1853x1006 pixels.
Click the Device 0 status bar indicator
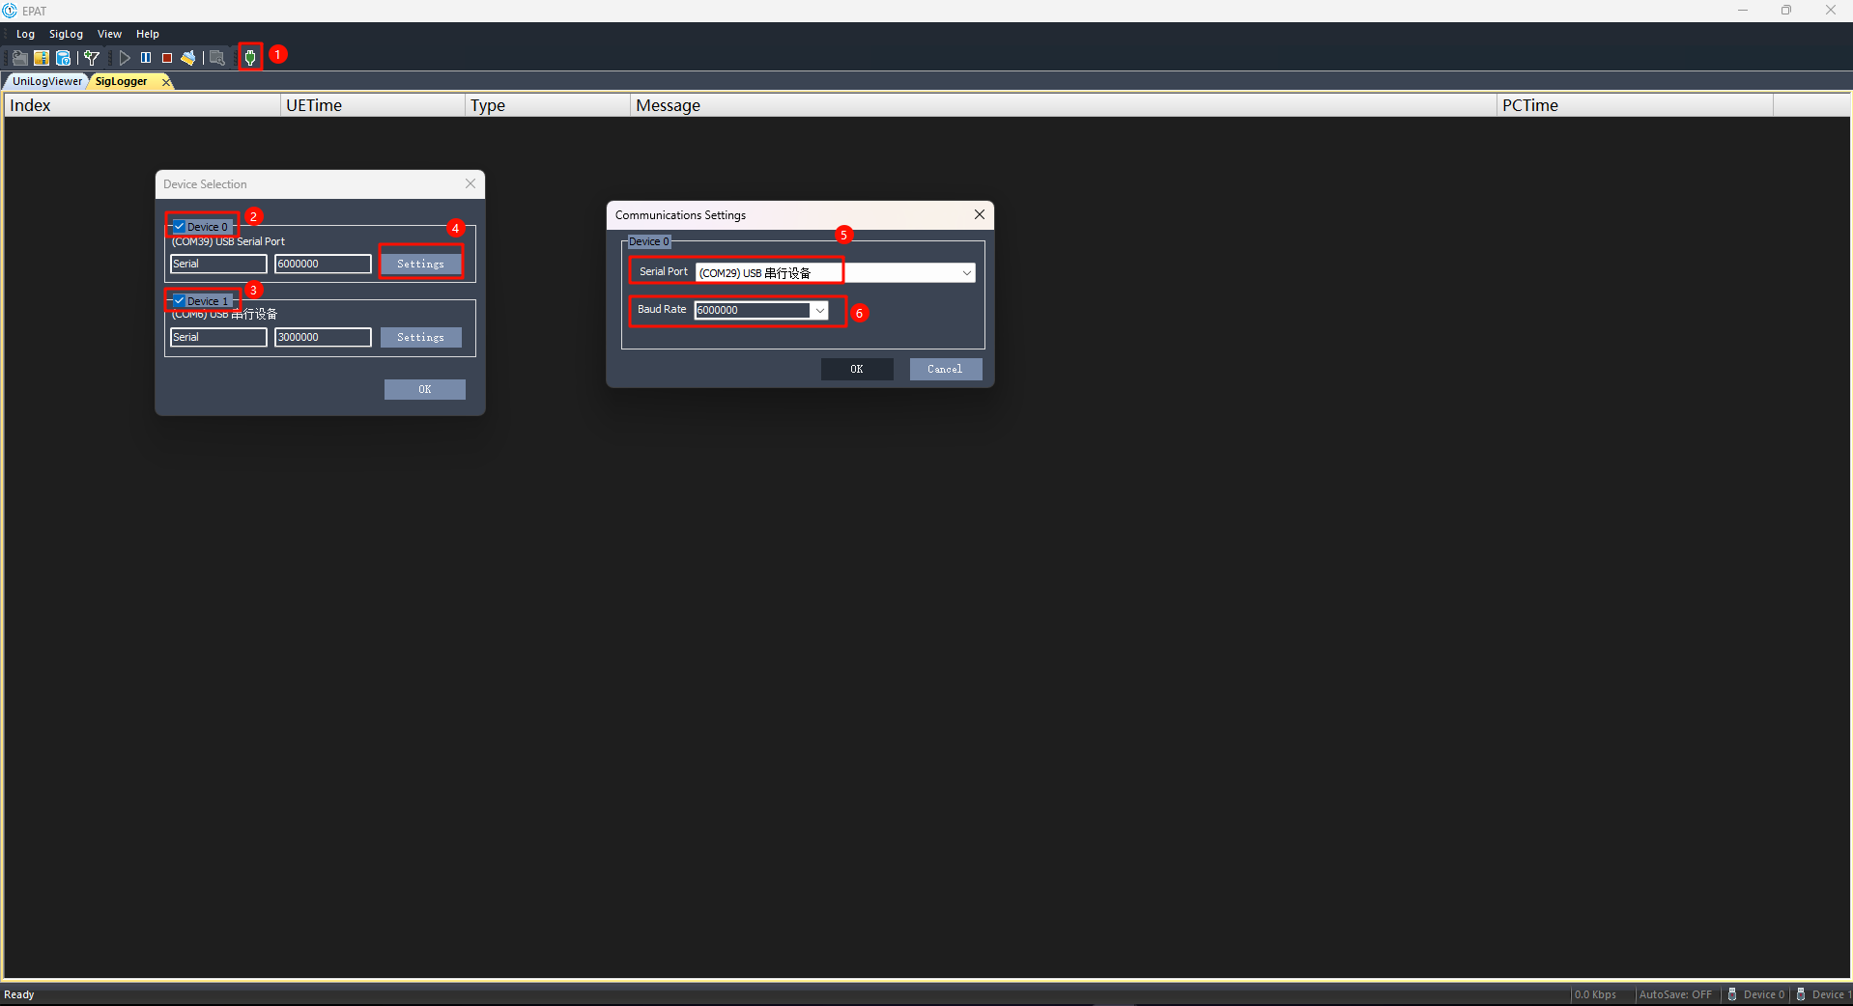click(x=1756, y=994)
